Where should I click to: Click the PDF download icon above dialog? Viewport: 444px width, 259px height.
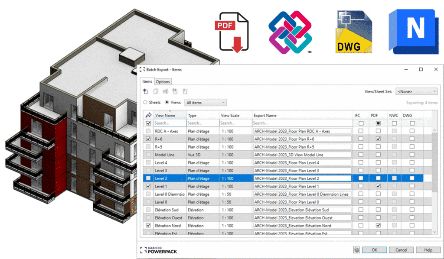pyautogui.click(x=232, y=32)
